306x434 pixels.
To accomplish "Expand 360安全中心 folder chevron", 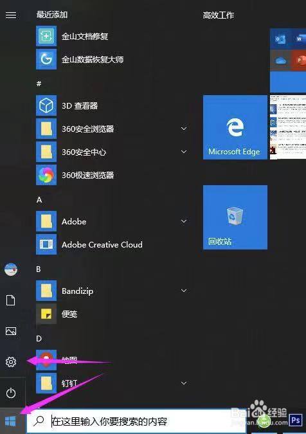I will (184, 152).
